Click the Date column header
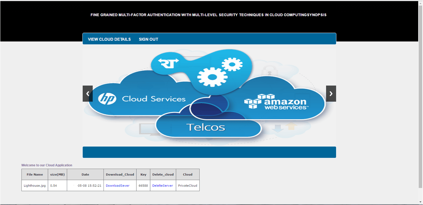The image size is (423, 205). (85, 174)
